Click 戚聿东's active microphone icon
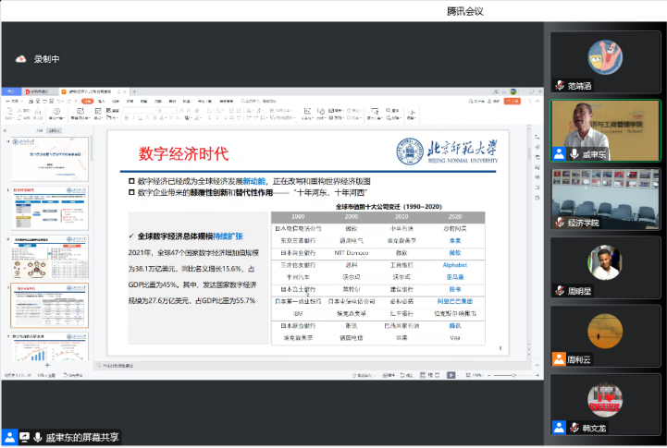The width and height of the screenshot is (667, 448). [574, 153]
